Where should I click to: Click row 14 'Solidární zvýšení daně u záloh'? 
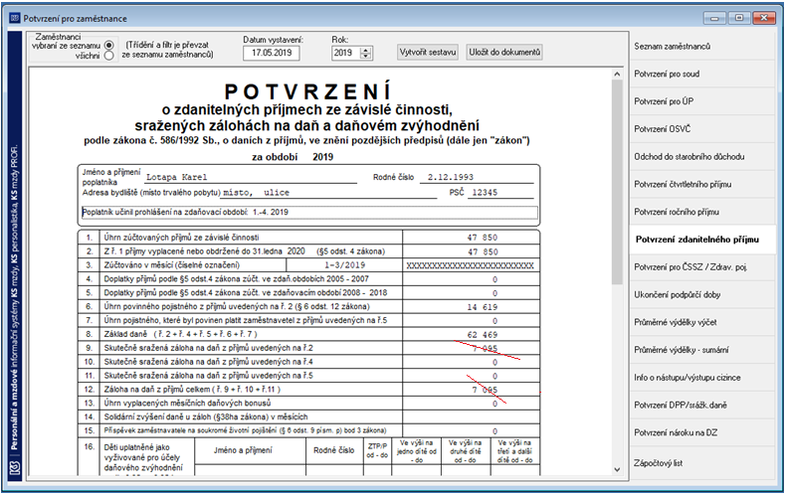[206, 416]
